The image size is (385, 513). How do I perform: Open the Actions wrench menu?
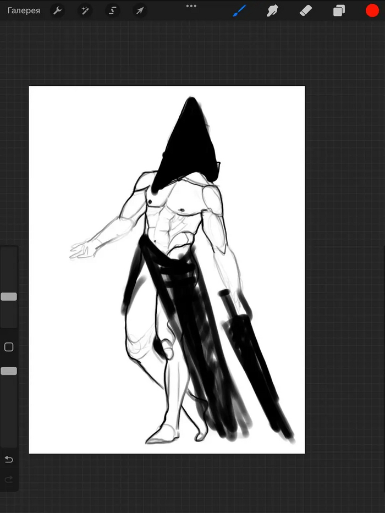(57, 11)
